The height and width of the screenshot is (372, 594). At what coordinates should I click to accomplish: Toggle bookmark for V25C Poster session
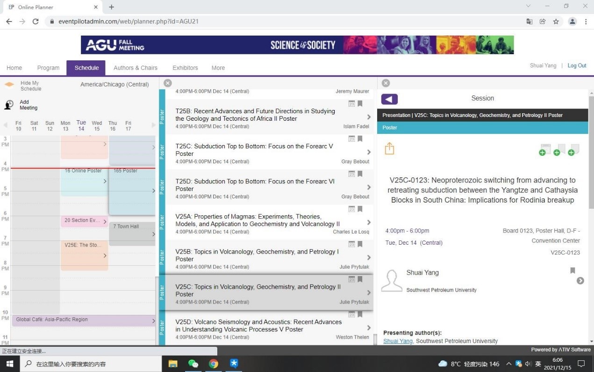coord(360,279)
